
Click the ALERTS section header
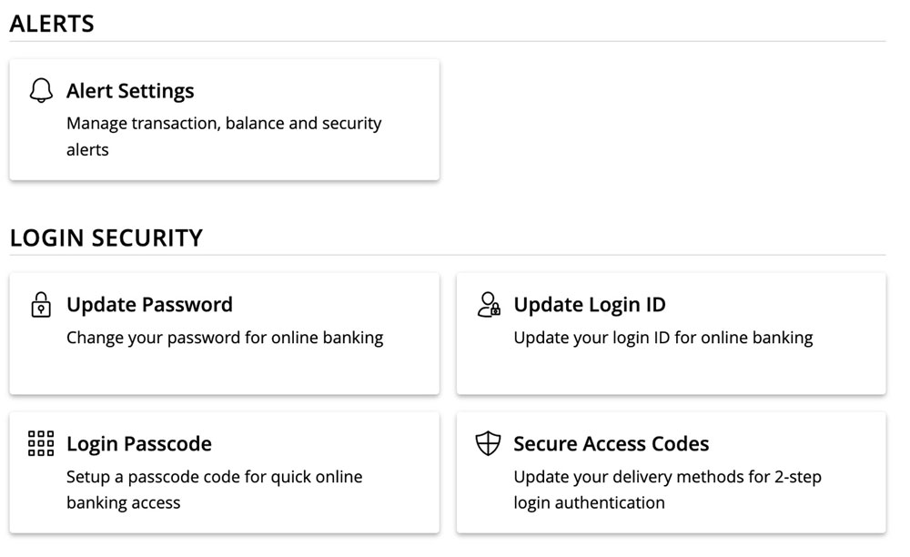pos(52,24)
